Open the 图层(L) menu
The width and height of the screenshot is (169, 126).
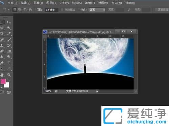51,3
